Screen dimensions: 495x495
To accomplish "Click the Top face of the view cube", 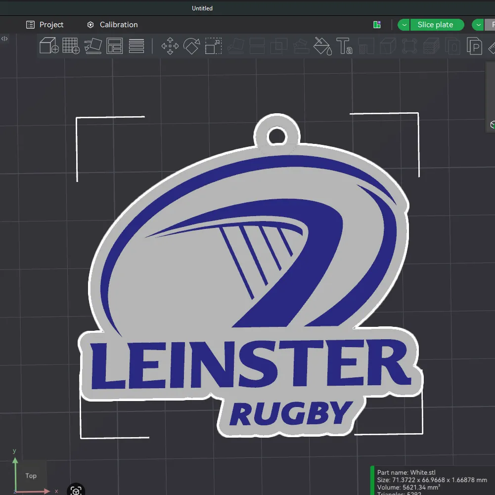I will [x=31, y=476].
